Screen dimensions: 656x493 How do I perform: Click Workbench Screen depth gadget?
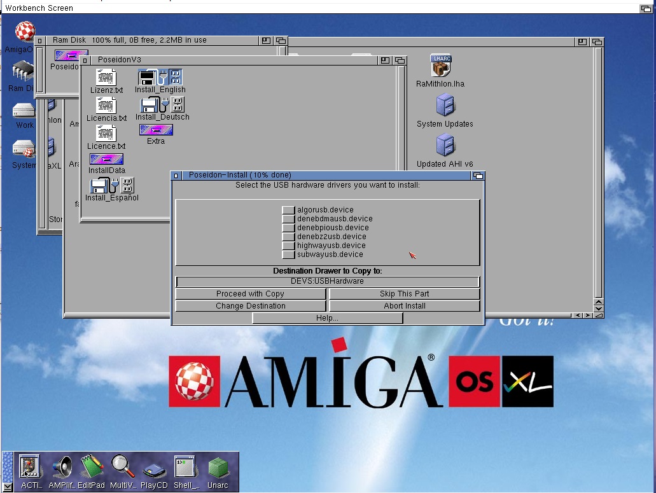pyautogui.click(x=646, y=8)
